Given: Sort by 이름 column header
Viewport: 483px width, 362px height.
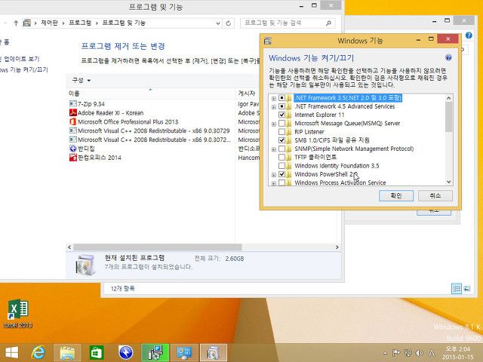Looking at the screenshot, I should point(151,94).
